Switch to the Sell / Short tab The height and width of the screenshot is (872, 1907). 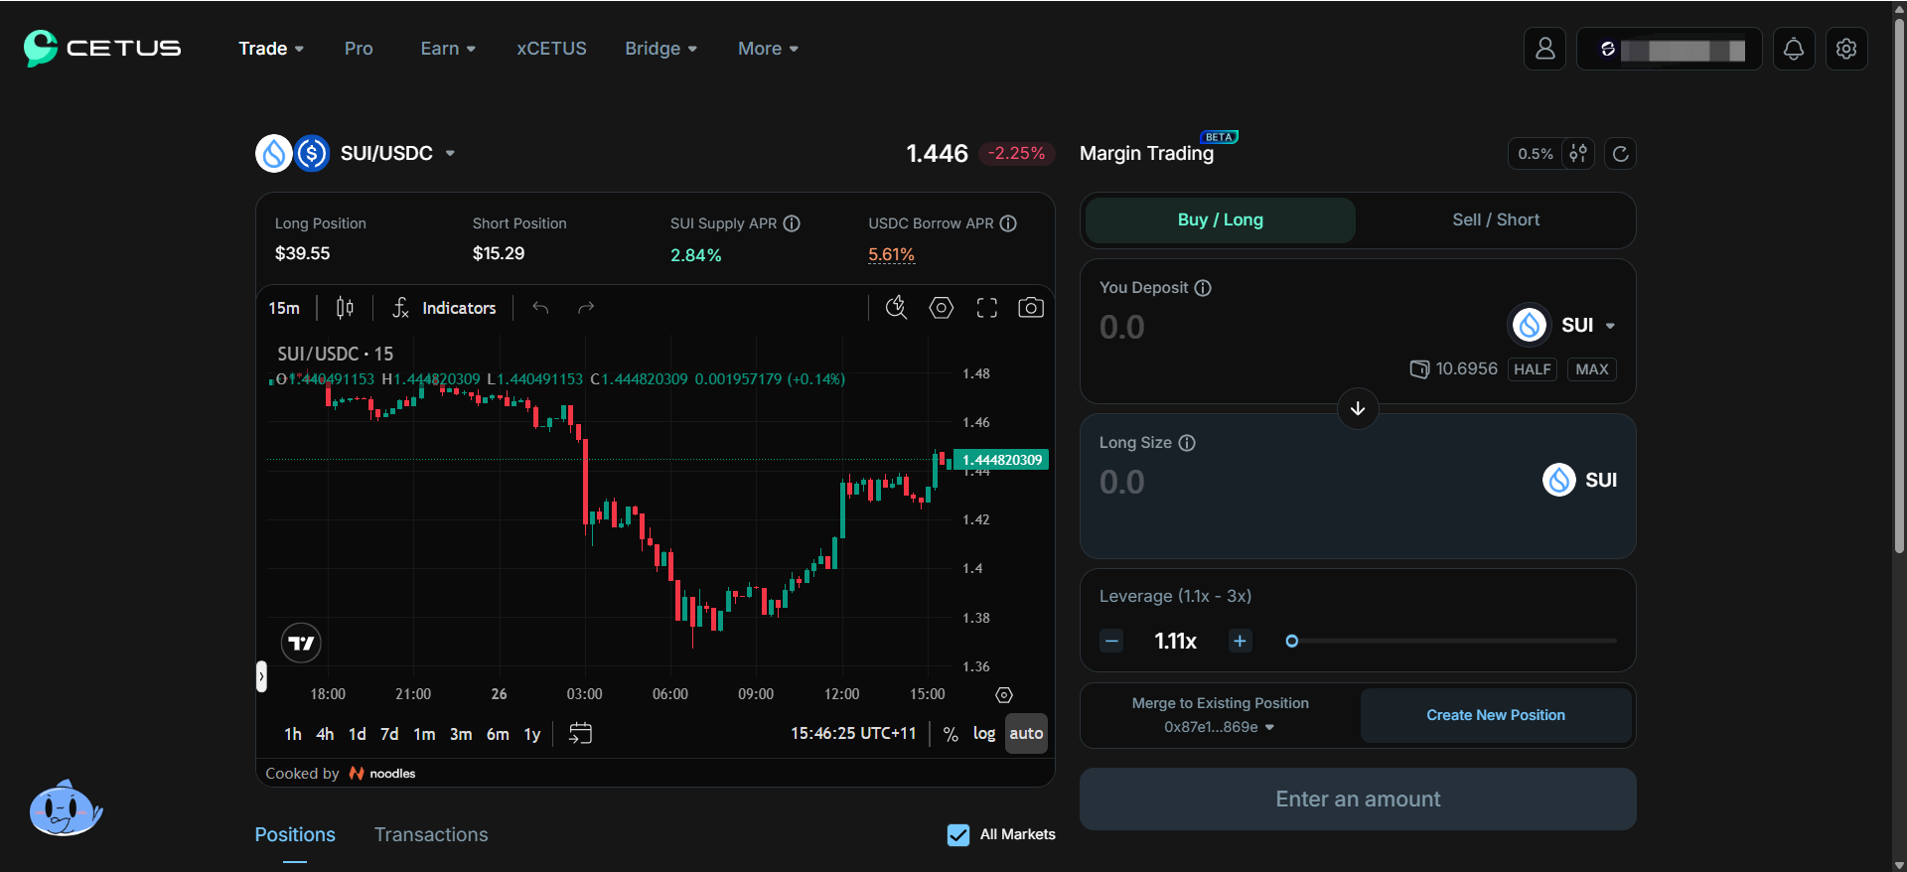1495,219
